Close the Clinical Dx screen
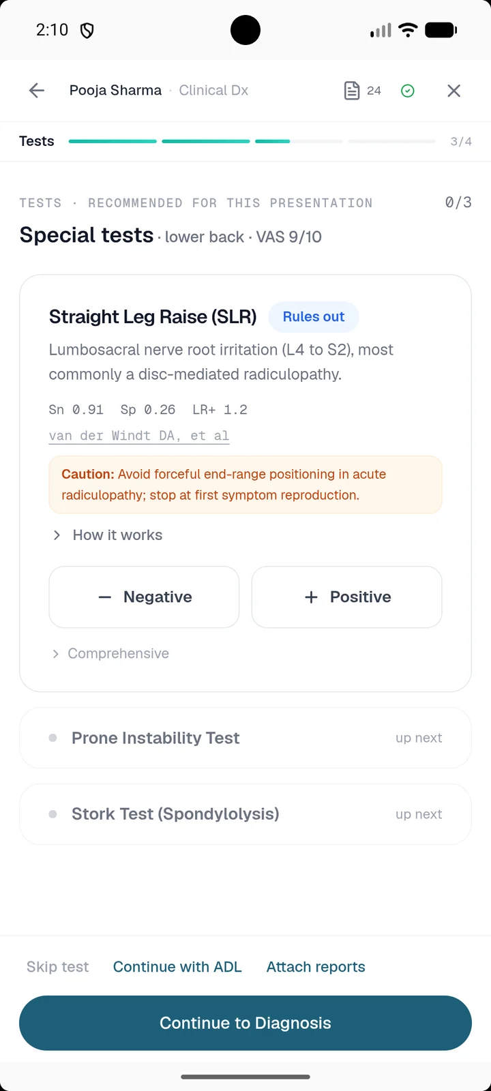This screenshot has height=1091, width=491. [x=454, y=91]
